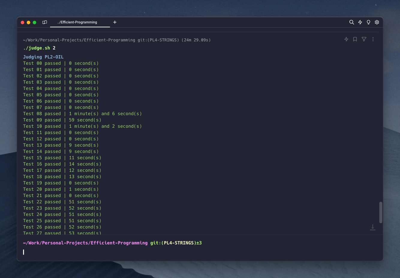Select line 'Test 11 passed | 0 second(s)'
The width and height of the screenshot is (400, 278).
click(61, 133)
